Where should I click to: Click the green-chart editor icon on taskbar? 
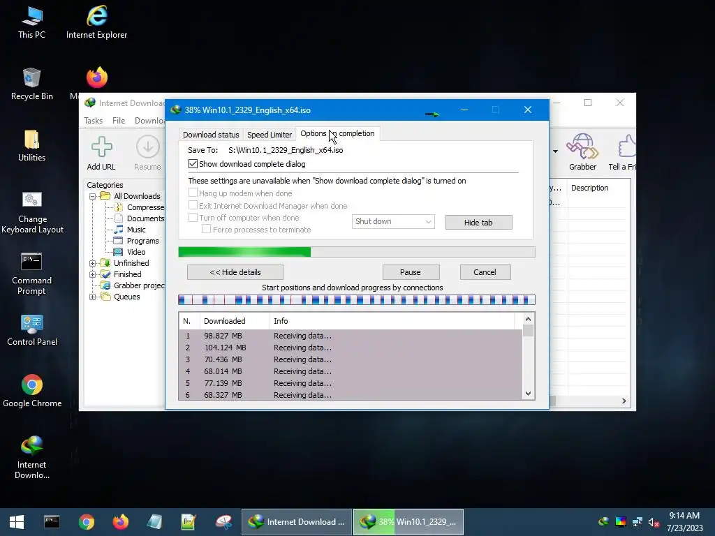click(189, 522)
